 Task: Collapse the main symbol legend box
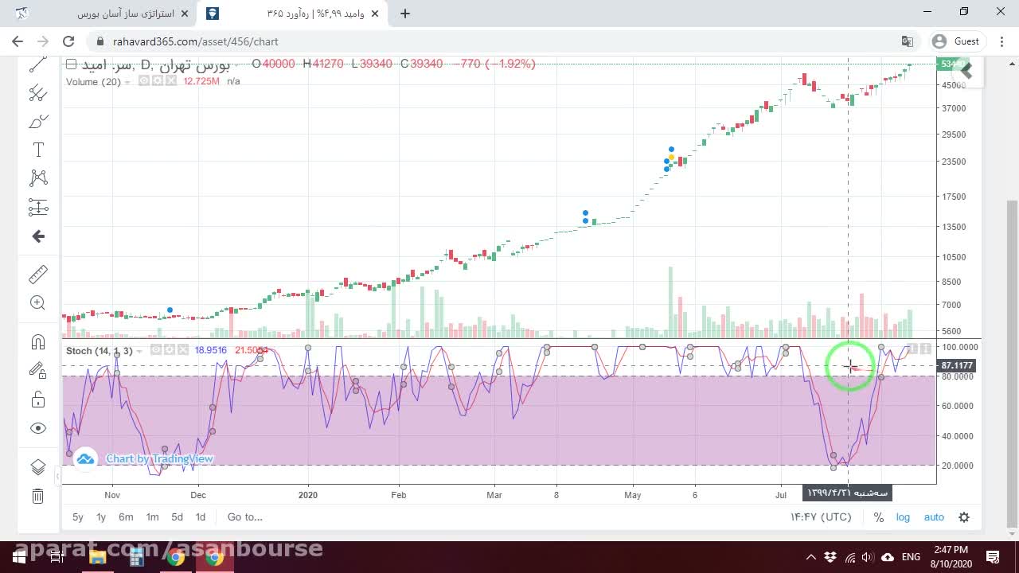pos(71,64)
